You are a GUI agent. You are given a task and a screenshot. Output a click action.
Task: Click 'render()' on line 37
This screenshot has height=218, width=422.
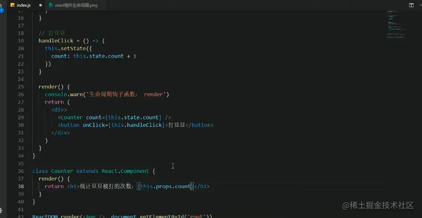pos(51,179)
